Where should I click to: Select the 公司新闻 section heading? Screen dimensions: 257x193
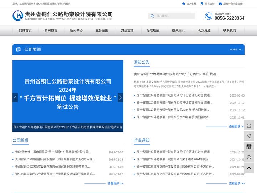pos(20,140)
